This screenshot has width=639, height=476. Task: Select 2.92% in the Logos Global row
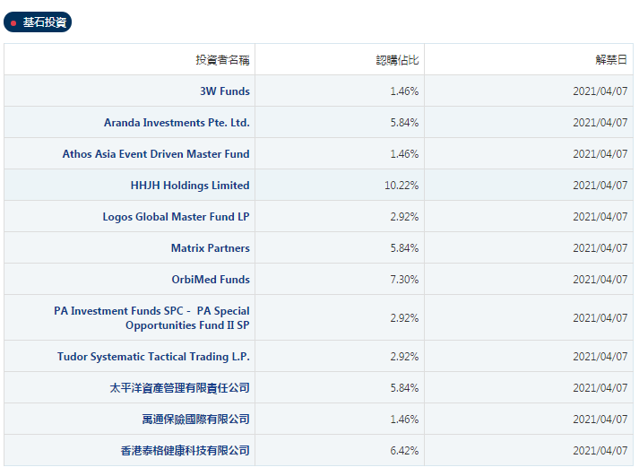[x=404, y=216]
